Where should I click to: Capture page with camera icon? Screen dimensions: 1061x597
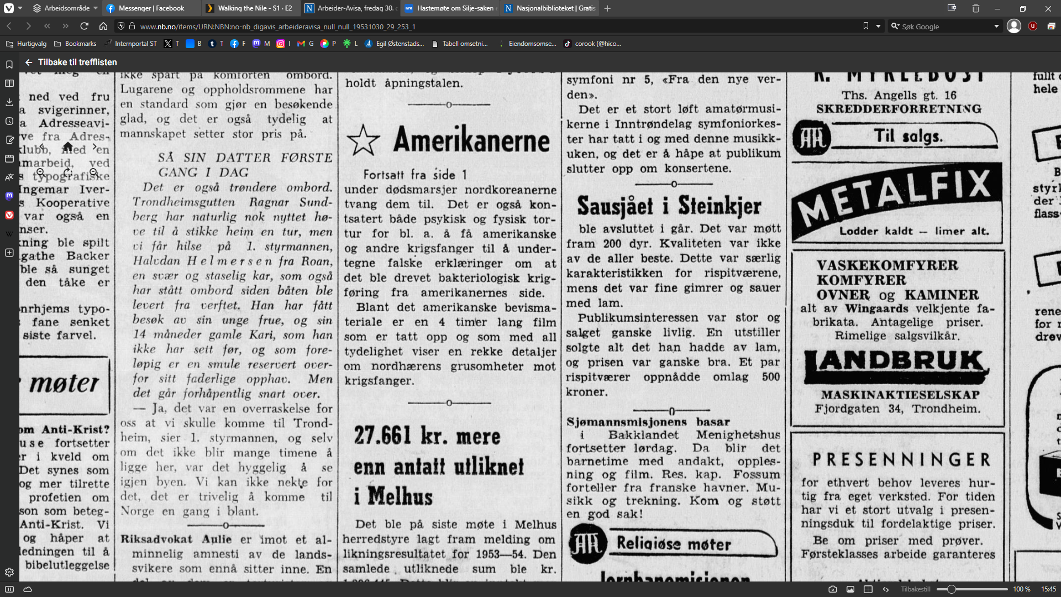(x=833, y=589)
